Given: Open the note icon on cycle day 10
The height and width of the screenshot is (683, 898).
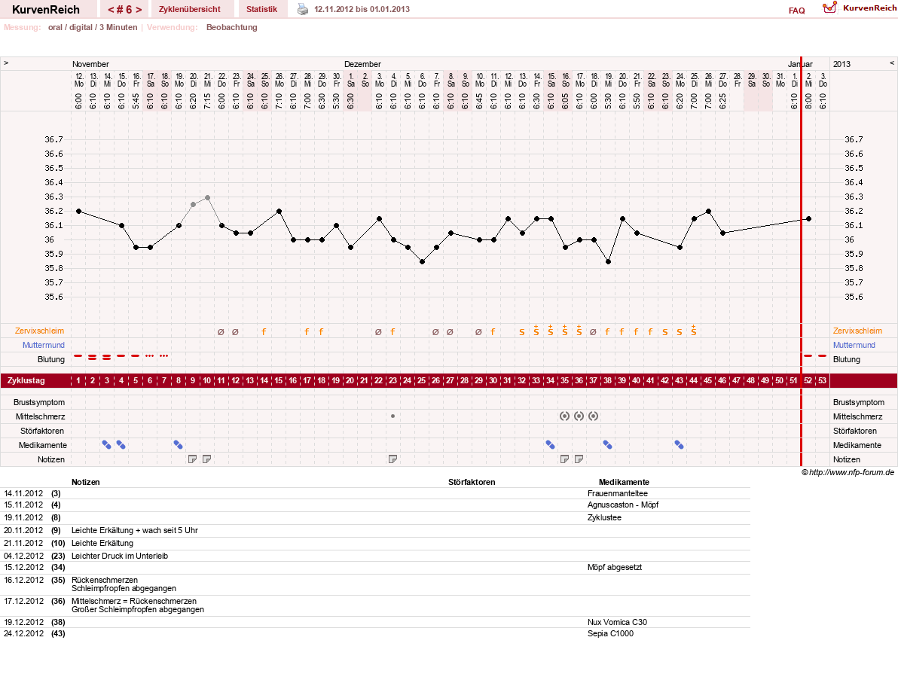Looking at the screenshot, I should tap(206, 459).
